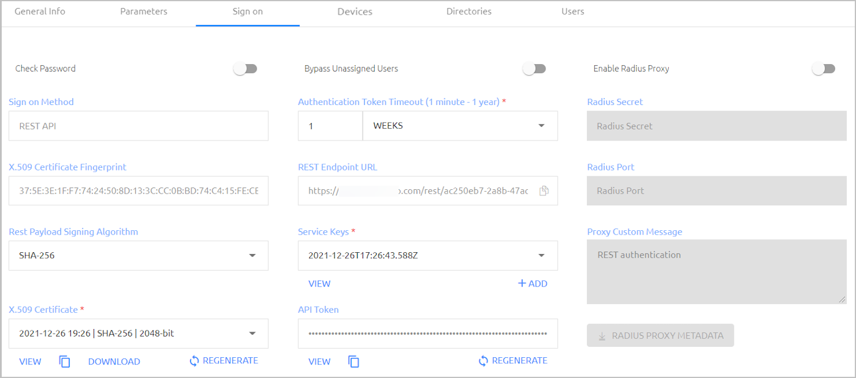This screenshot has width=856, height=378.
Task: Copy the API Token icon
Action: pos(353,362)
